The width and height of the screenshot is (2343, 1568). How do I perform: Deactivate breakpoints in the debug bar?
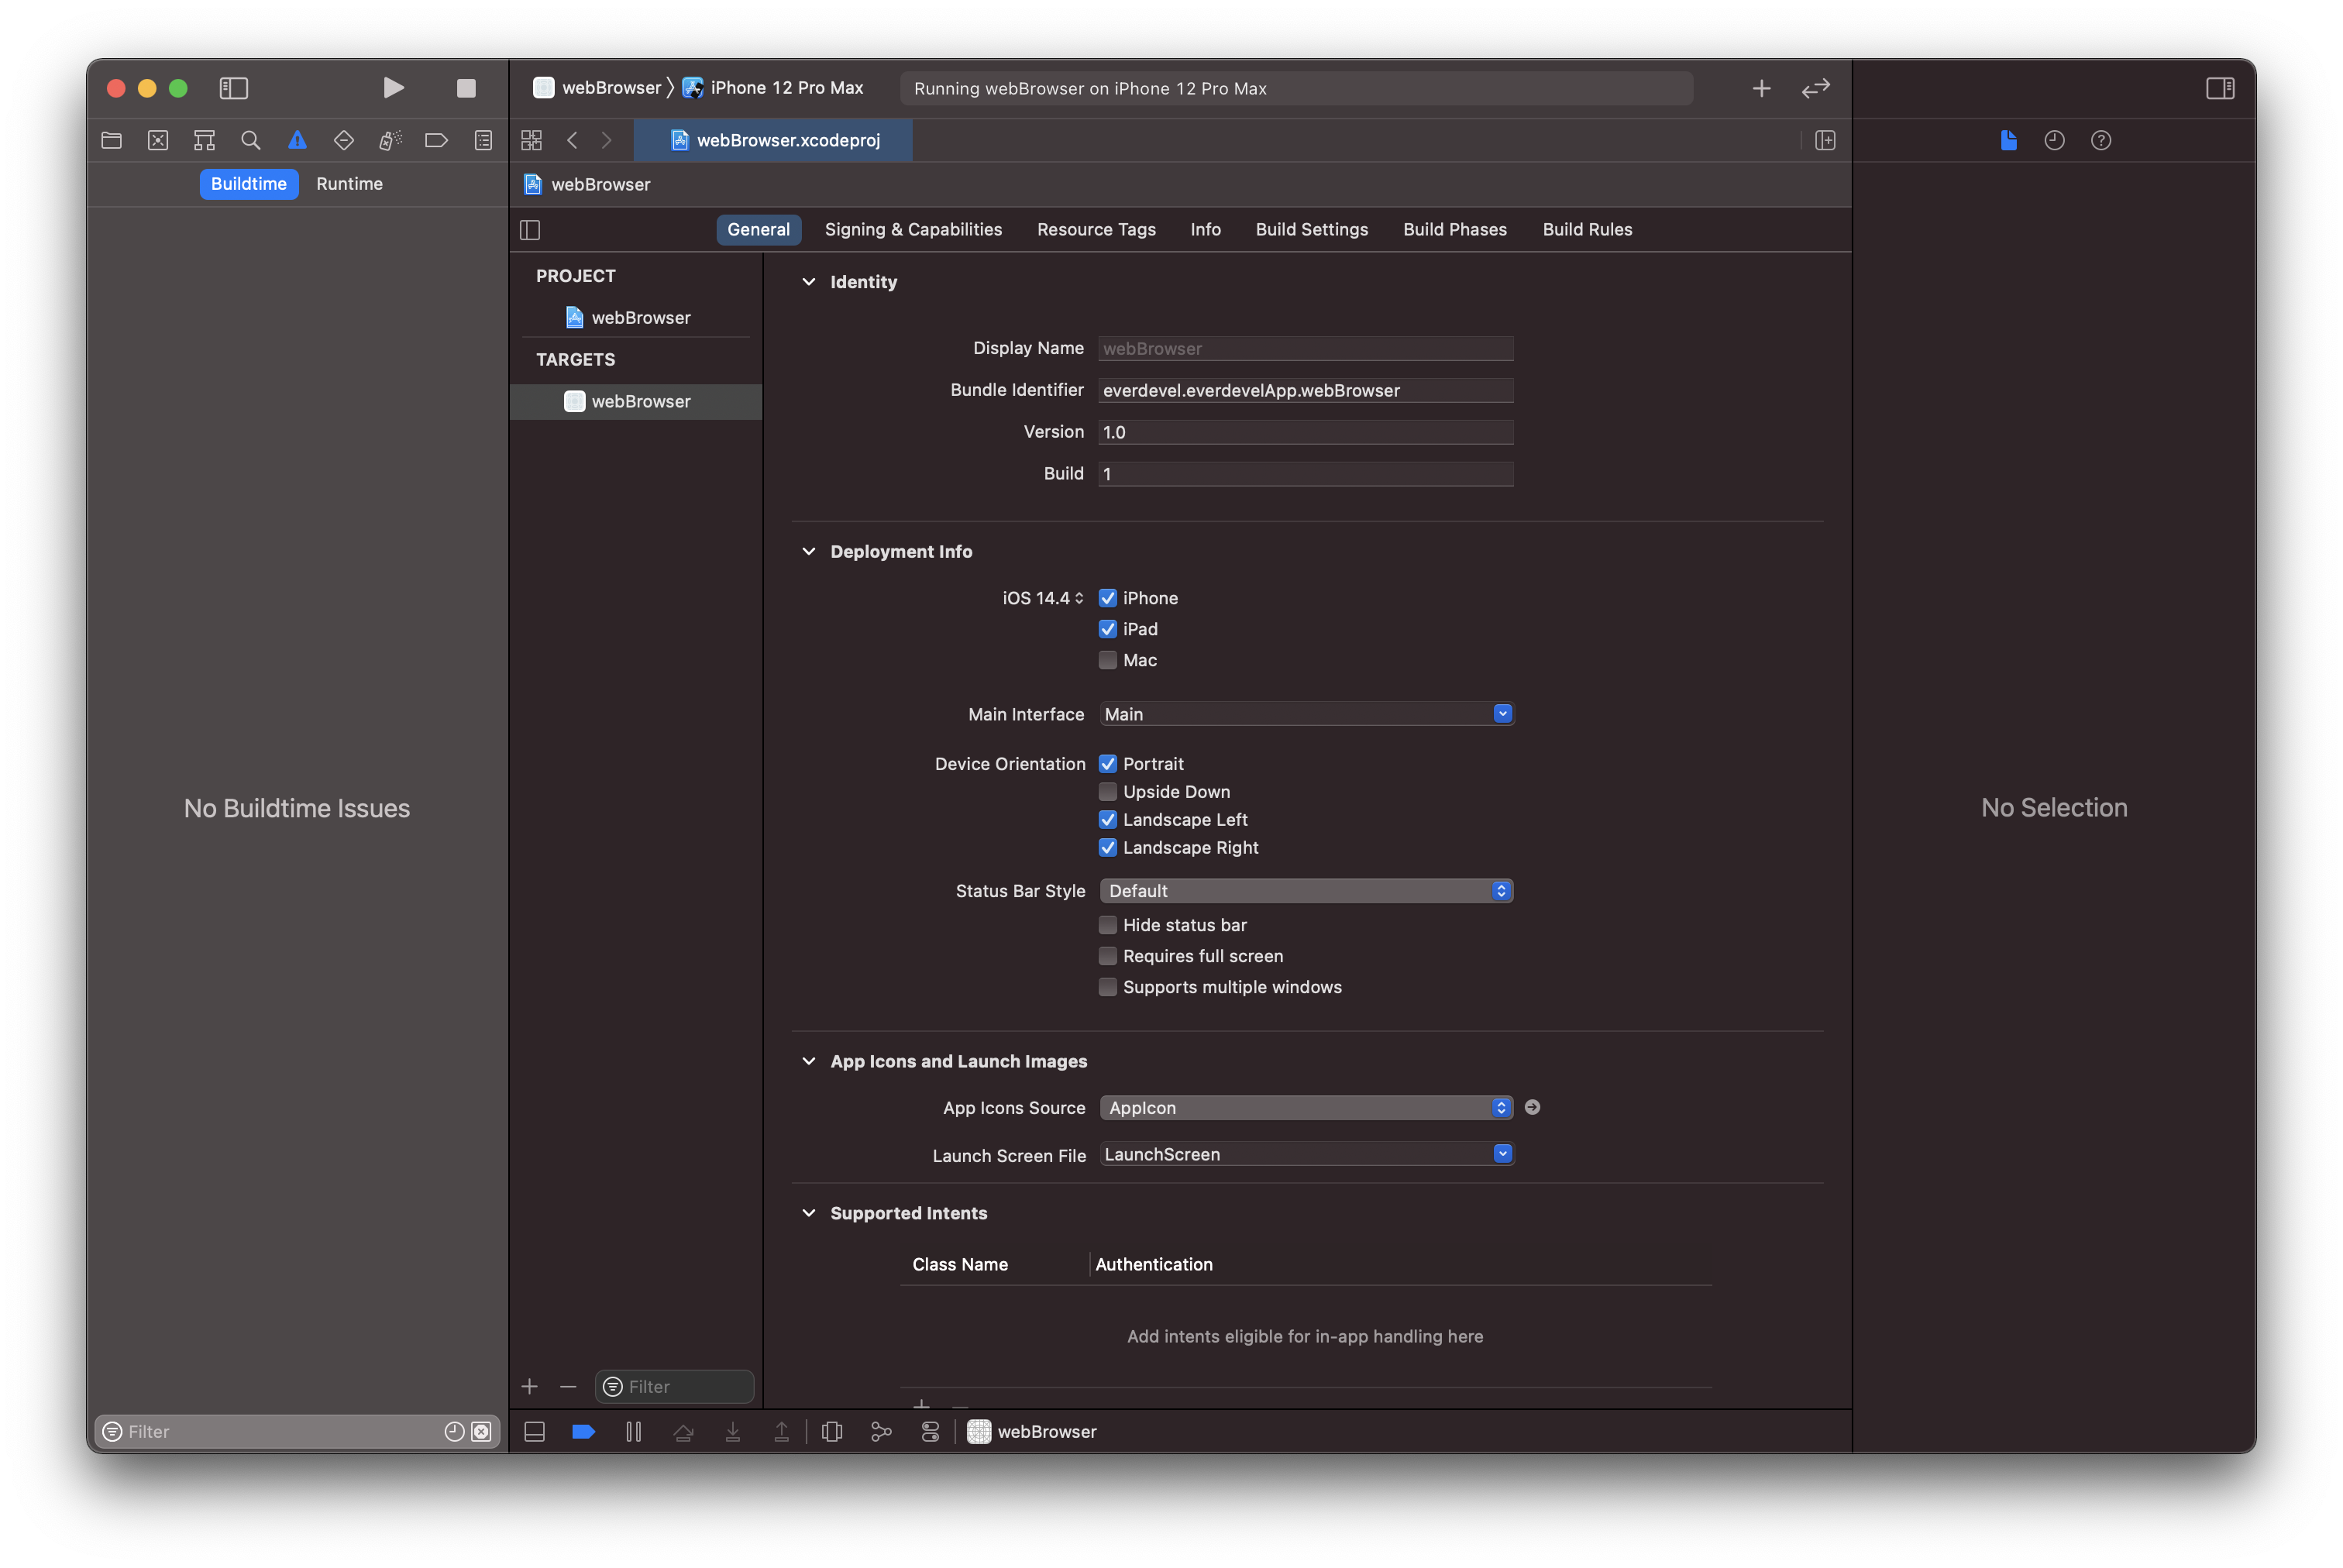coord(583,1432)
